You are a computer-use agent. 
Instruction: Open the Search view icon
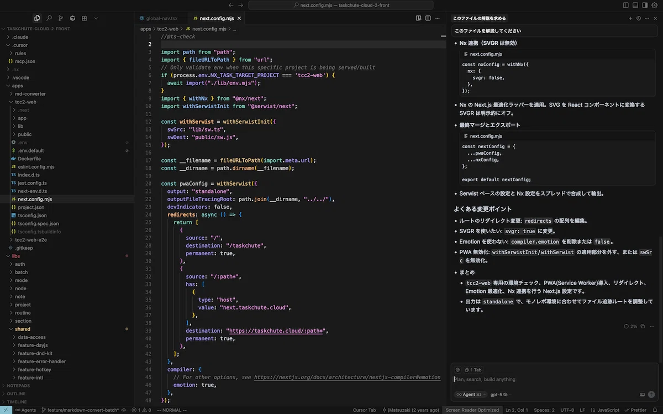[x=49, y=18]
